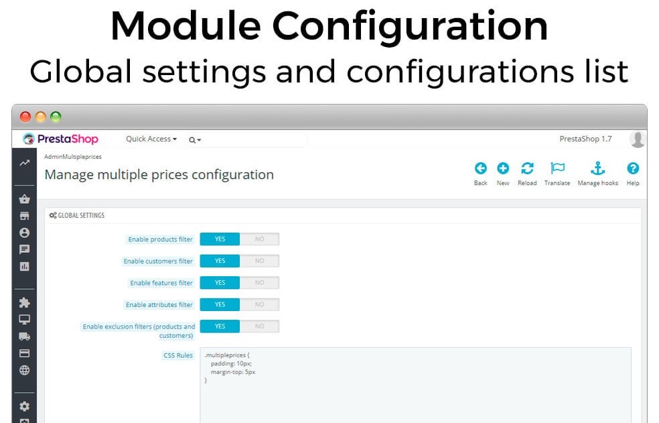Click the PrestaShop logo

(x=60, y=139)
